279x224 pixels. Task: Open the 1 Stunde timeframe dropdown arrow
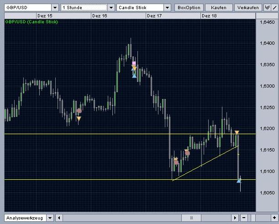[x=111, y=8]
